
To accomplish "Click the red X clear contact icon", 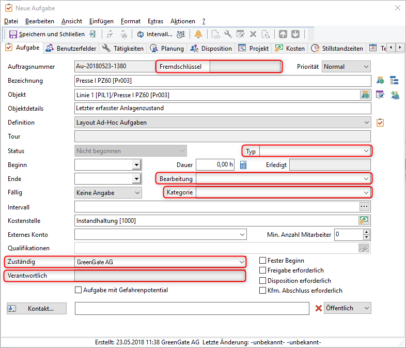I will (x=319, y=308).
